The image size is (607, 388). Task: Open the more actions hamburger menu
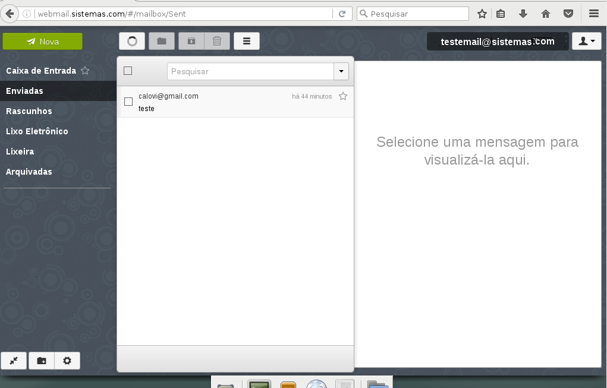(x=247, y=41)
